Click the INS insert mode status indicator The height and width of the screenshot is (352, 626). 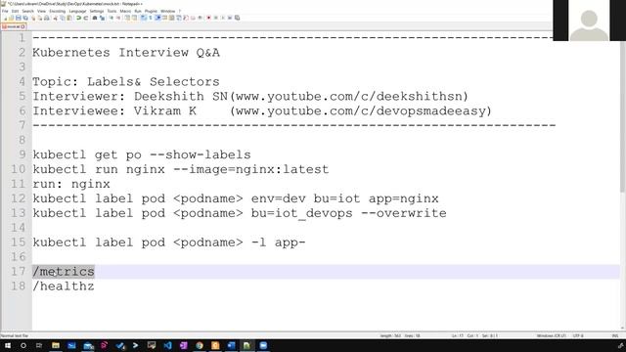click(x=615, y=336)
